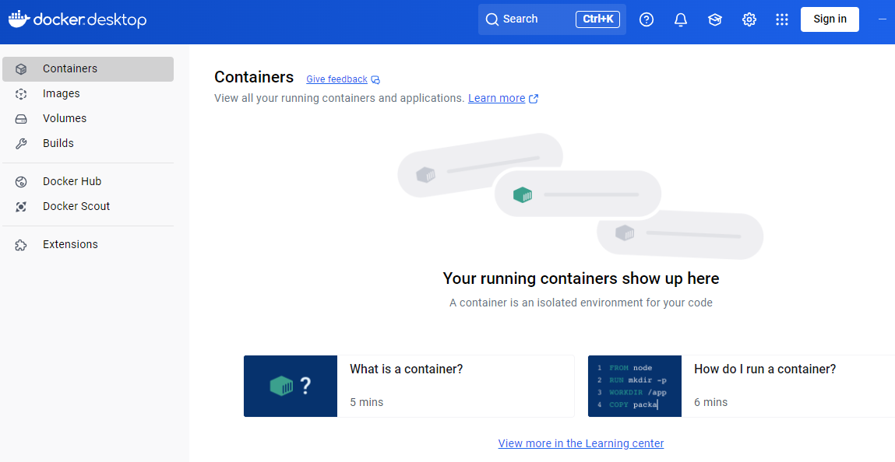Minimize the Docker Desktop window
The width and height of the screenshot is (895, 462).
click(882, 19)
